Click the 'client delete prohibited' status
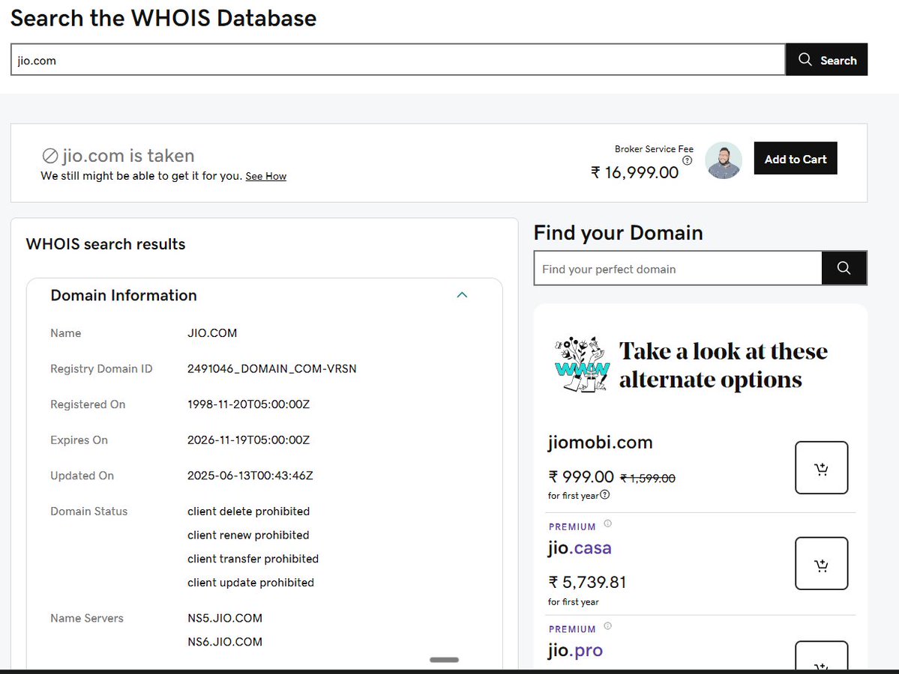 click(x=248, y=511)
